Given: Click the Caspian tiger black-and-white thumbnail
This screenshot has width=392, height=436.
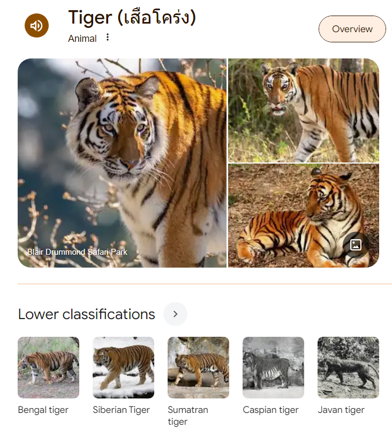Looking at the screenshot, I should pyautogui.click(x=274, y=367).
